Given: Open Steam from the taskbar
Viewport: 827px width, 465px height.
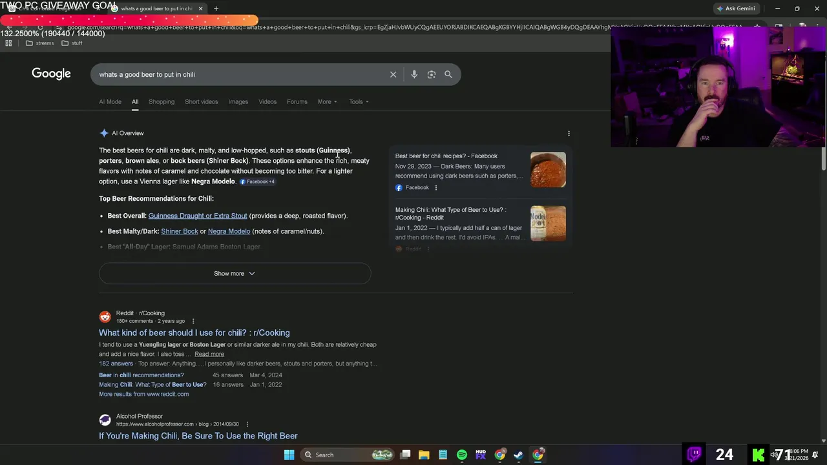Looking at the screenshot, I should (518, 455).
